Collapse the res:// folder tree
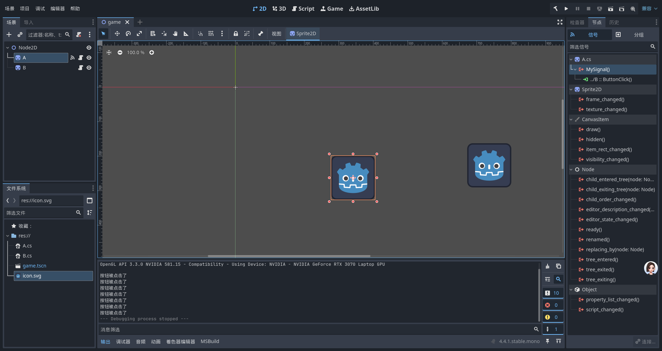The height and width of the screenshot is (351, 662). coord(8,236)
